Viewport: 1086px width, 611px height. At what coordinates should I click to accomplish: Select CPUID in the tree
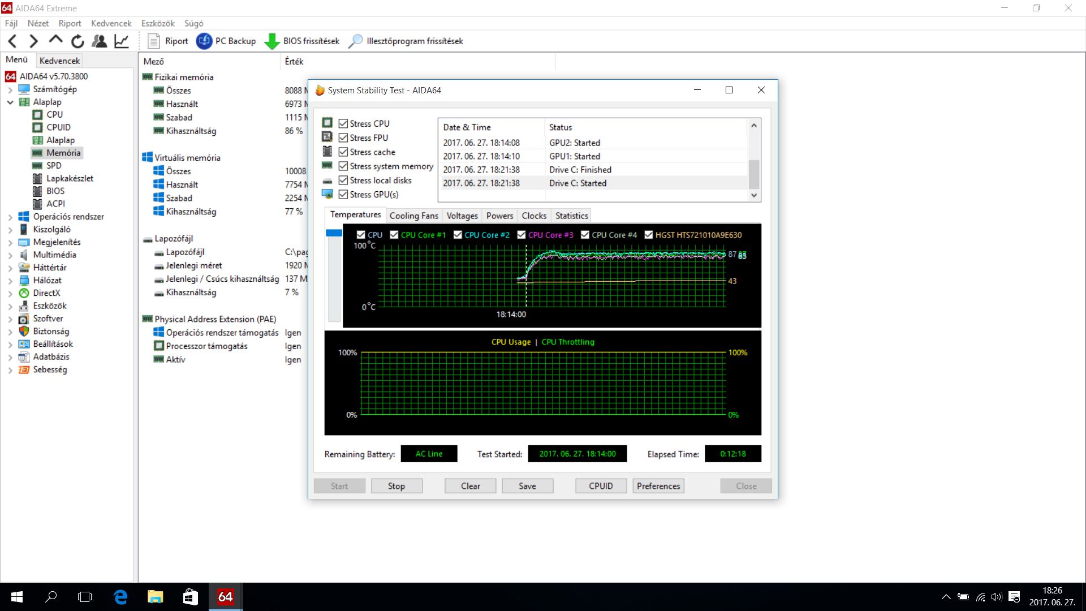pyautogui.click(x=58, y=127)
